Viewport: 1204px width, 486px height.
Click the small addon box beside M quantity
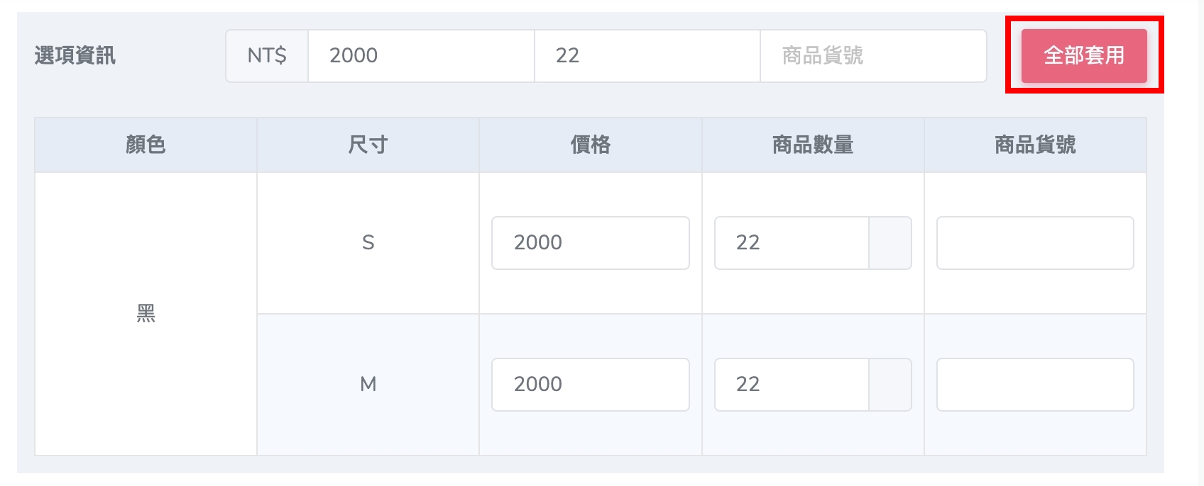click(x=890, y=385)
